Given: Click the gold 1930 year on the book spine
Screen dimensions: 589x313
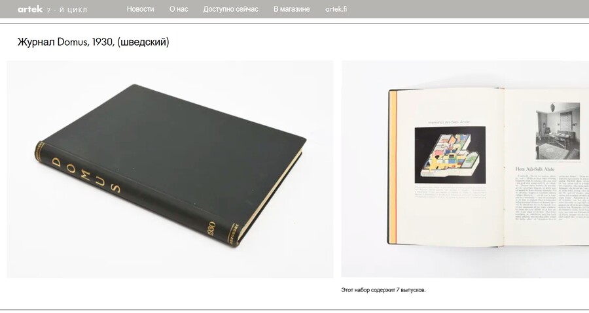Looking at the screenshot, I should pos(211,228).
